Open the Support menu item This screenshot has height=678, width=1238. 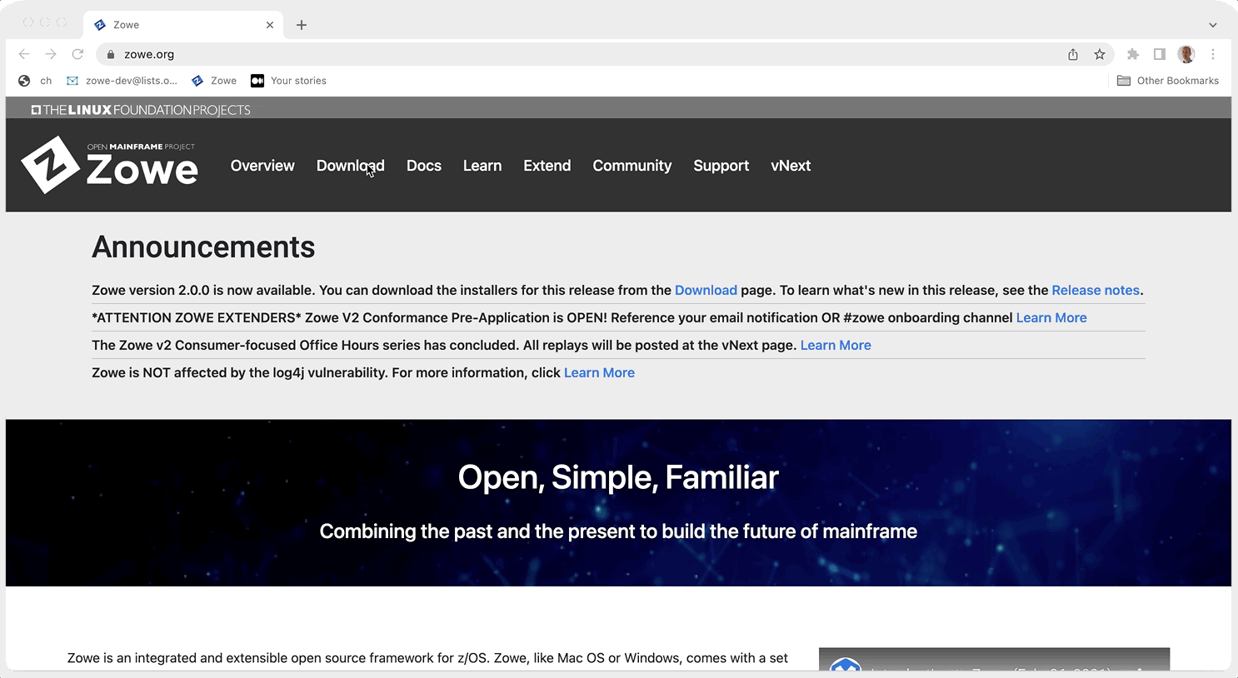tap(721, 166)
